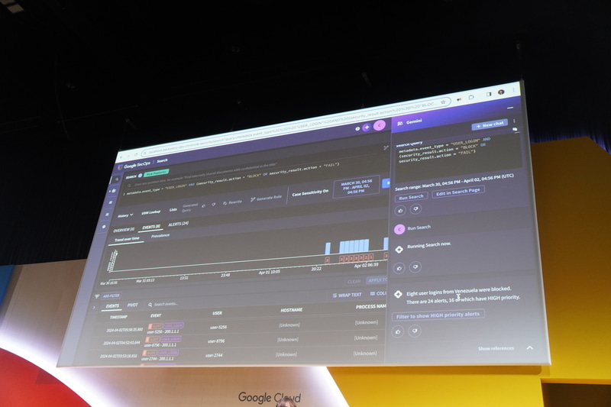This screenshot has width=611, height=407.
Task: Click Filter to show HIGH priority alerts
Action: [438, 315]
